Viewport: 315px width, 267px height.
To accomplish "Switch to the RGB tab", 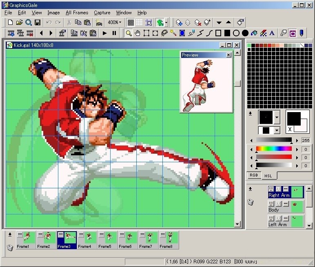I will (x=254, y=175).
